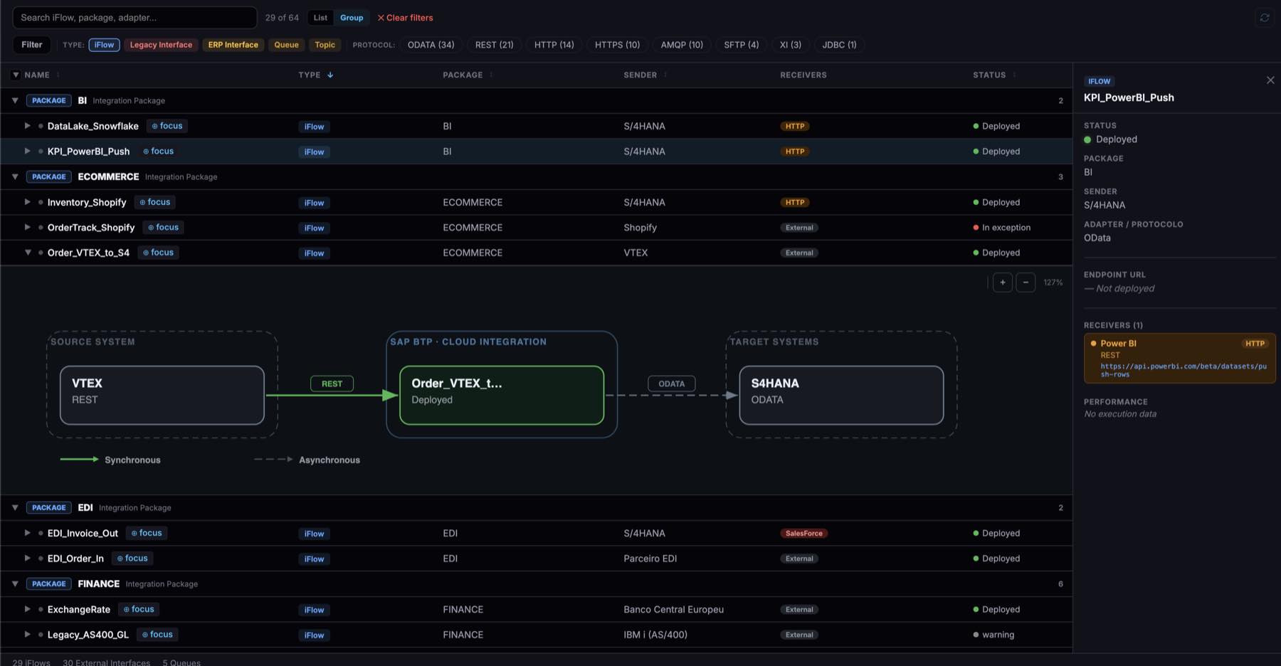Close the KPI_PowerBI_Push detail panel
Image resolution: width=1281 pixels, height=666 pixels.
[1270, 80]
